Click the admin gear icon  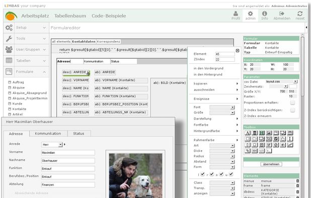click(250, 14)
